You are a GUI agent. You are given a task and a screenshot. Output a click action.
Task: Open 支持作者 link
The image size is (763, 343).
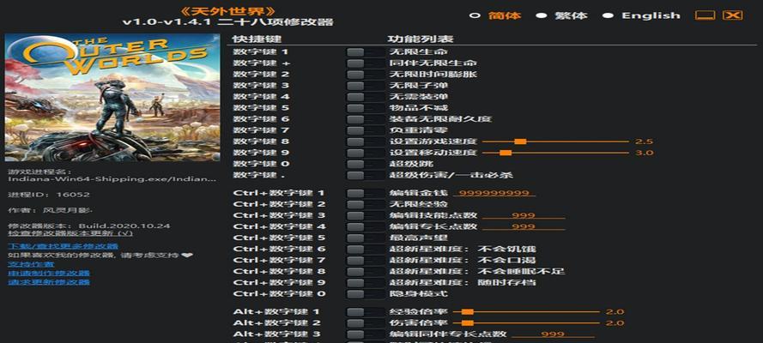(x=31, y=264)
